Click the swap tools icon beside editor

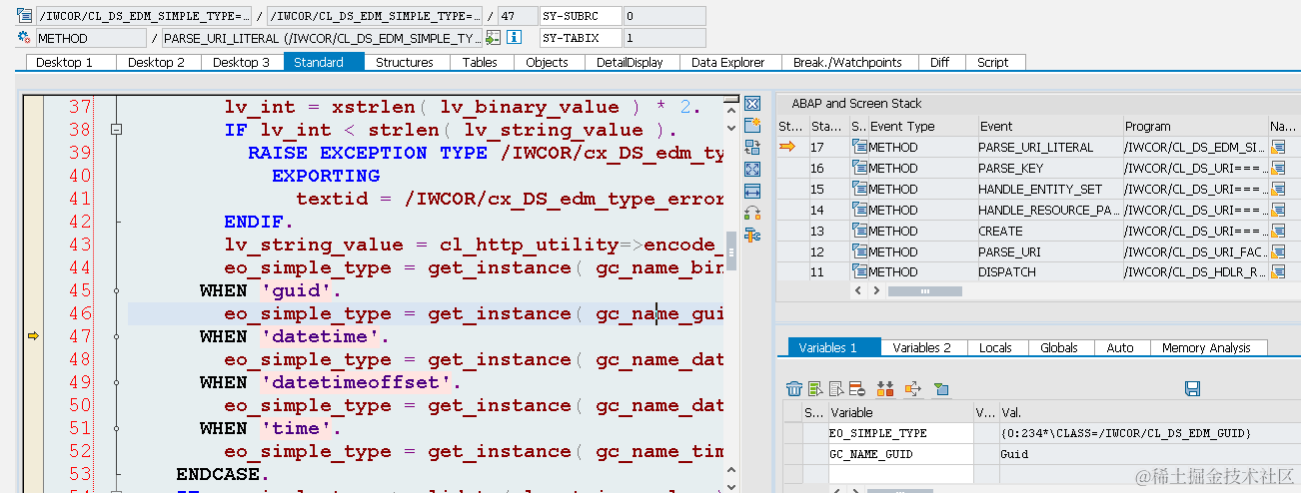click(x=753, y=213)
